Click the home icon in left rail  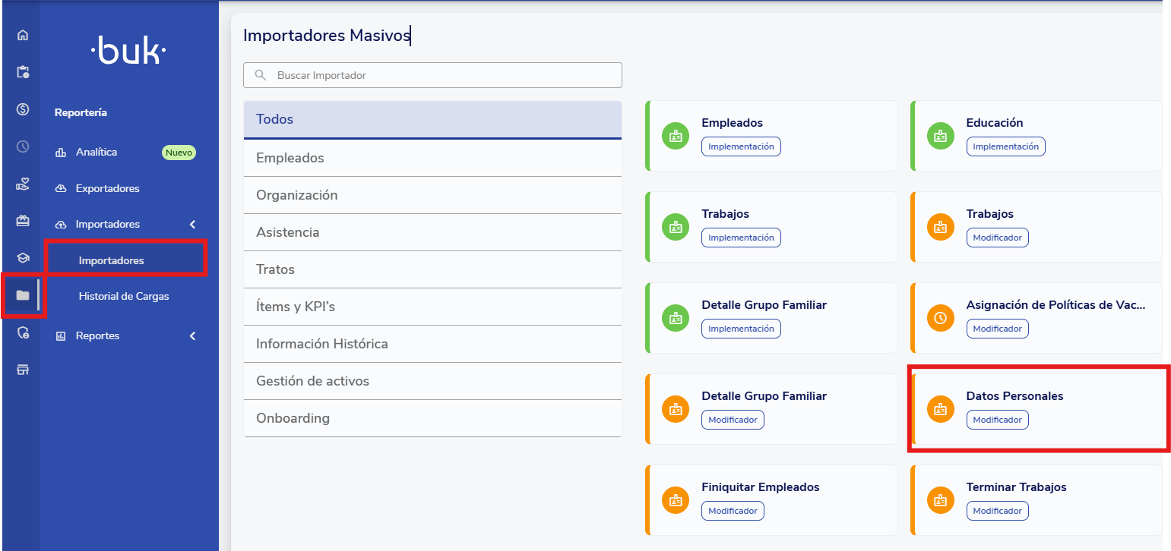tap(23, 35)
